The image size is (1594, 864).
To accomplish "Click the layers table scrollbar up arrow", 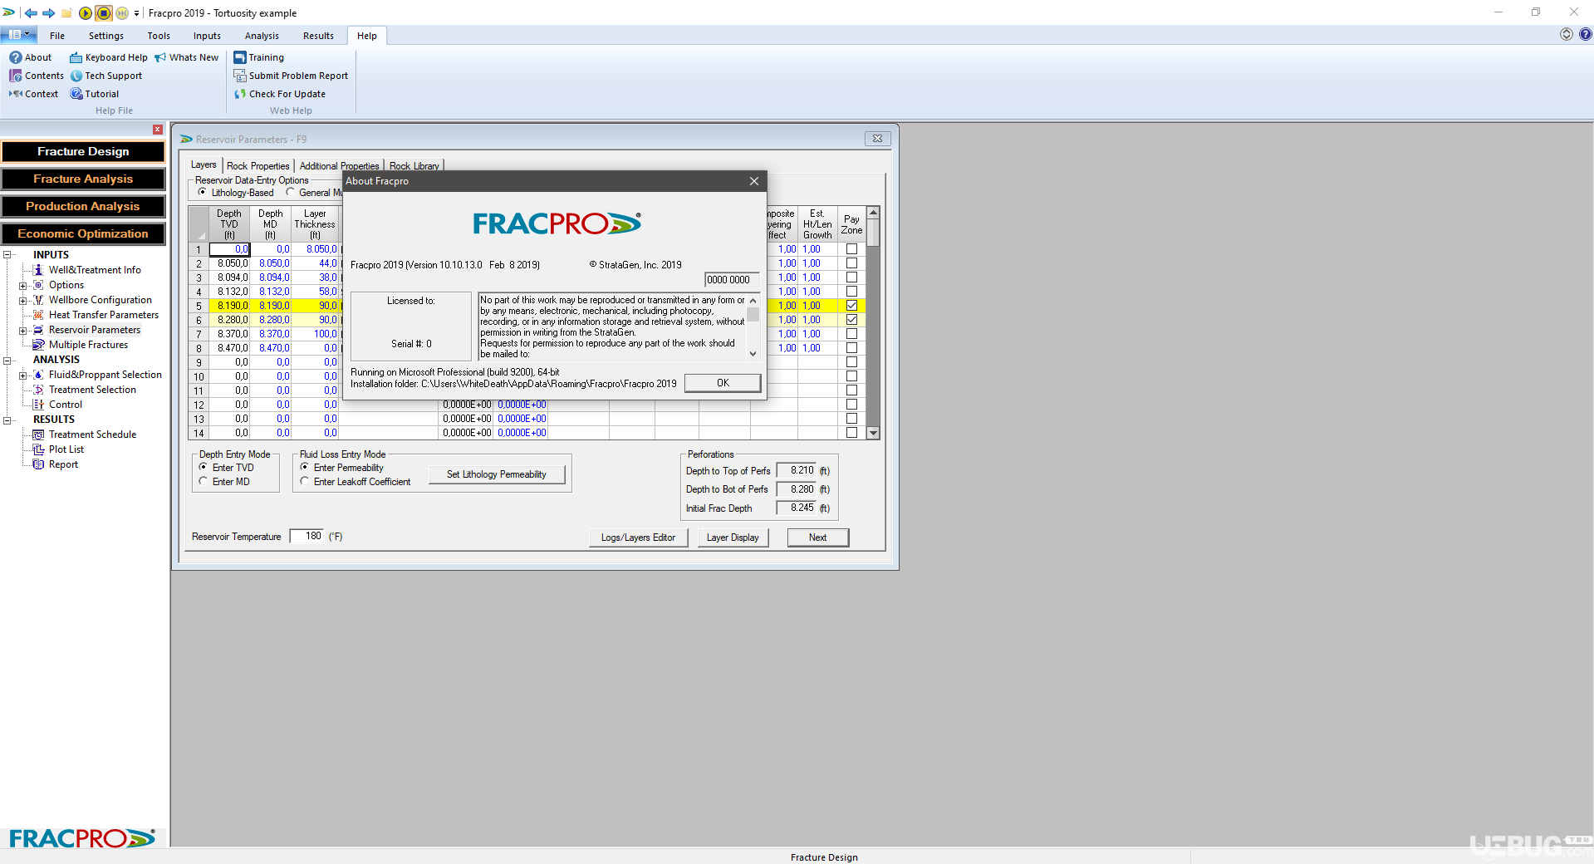I will coord(873,213).
